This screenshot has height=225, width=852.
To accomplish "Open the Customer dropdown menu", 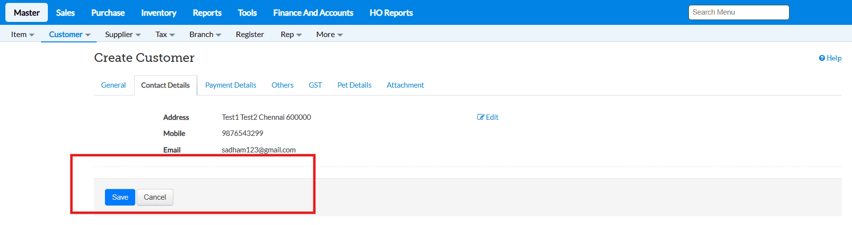I will 69,35.
